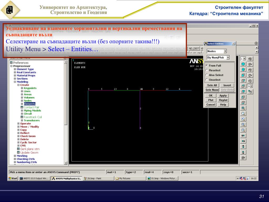This screenshot has width=269, height=202.
Task: Click the Main Menu vertical scrollbar thumb
Action: pyautogui.click(x=66, y=94)
